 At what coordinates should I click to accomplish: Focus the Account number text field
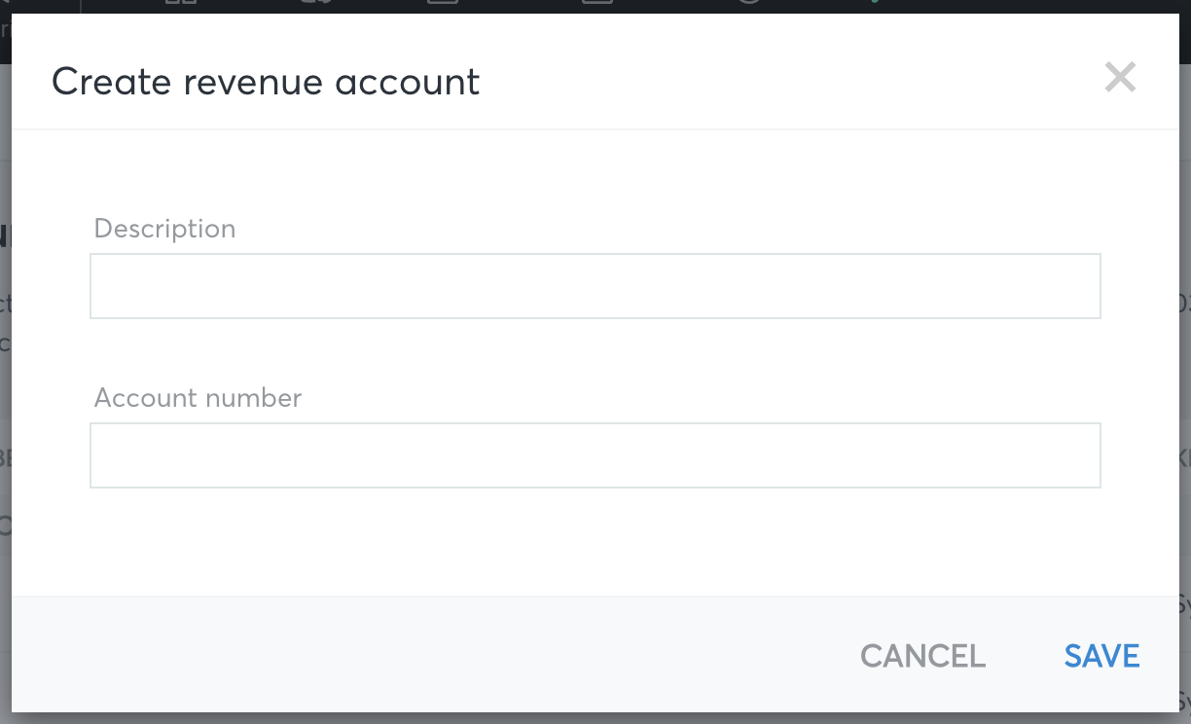coord(595,455)
